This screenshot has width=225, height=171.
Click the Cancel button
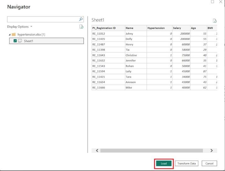(209, 163)
